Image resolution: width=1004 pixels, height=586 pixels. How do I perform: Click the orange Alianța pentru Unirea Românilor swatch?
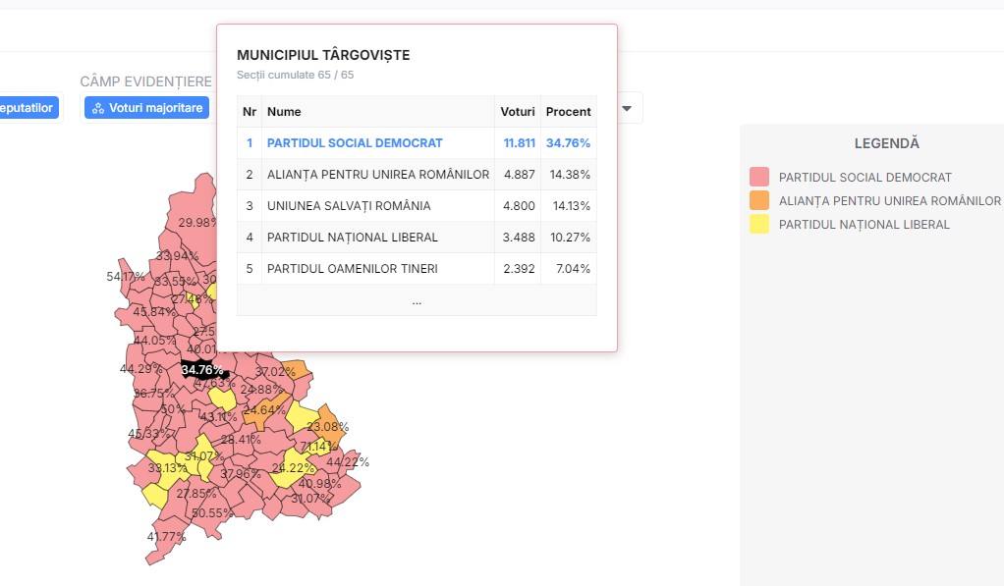click(x=758, y=201)
